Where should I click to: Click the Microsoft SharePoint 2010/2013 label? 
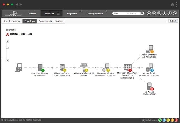[x=127, y=74]
